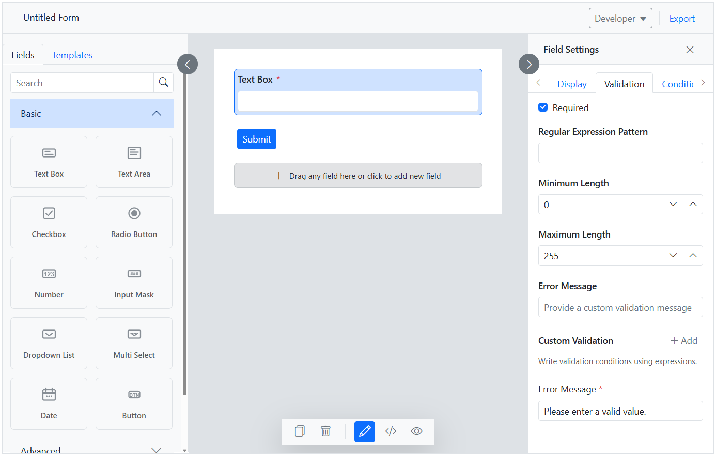This screenshot has width=716, height=456.
Task: Add a Date field
Action: (x=49, y=403)
